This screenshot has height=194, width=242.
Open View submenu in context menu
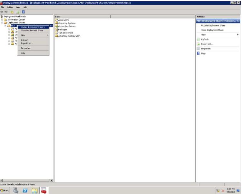34,35
